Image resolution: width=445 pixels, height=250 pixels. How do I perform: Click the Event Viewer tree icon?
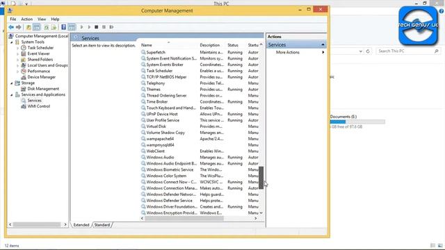(x=24, y=53)
